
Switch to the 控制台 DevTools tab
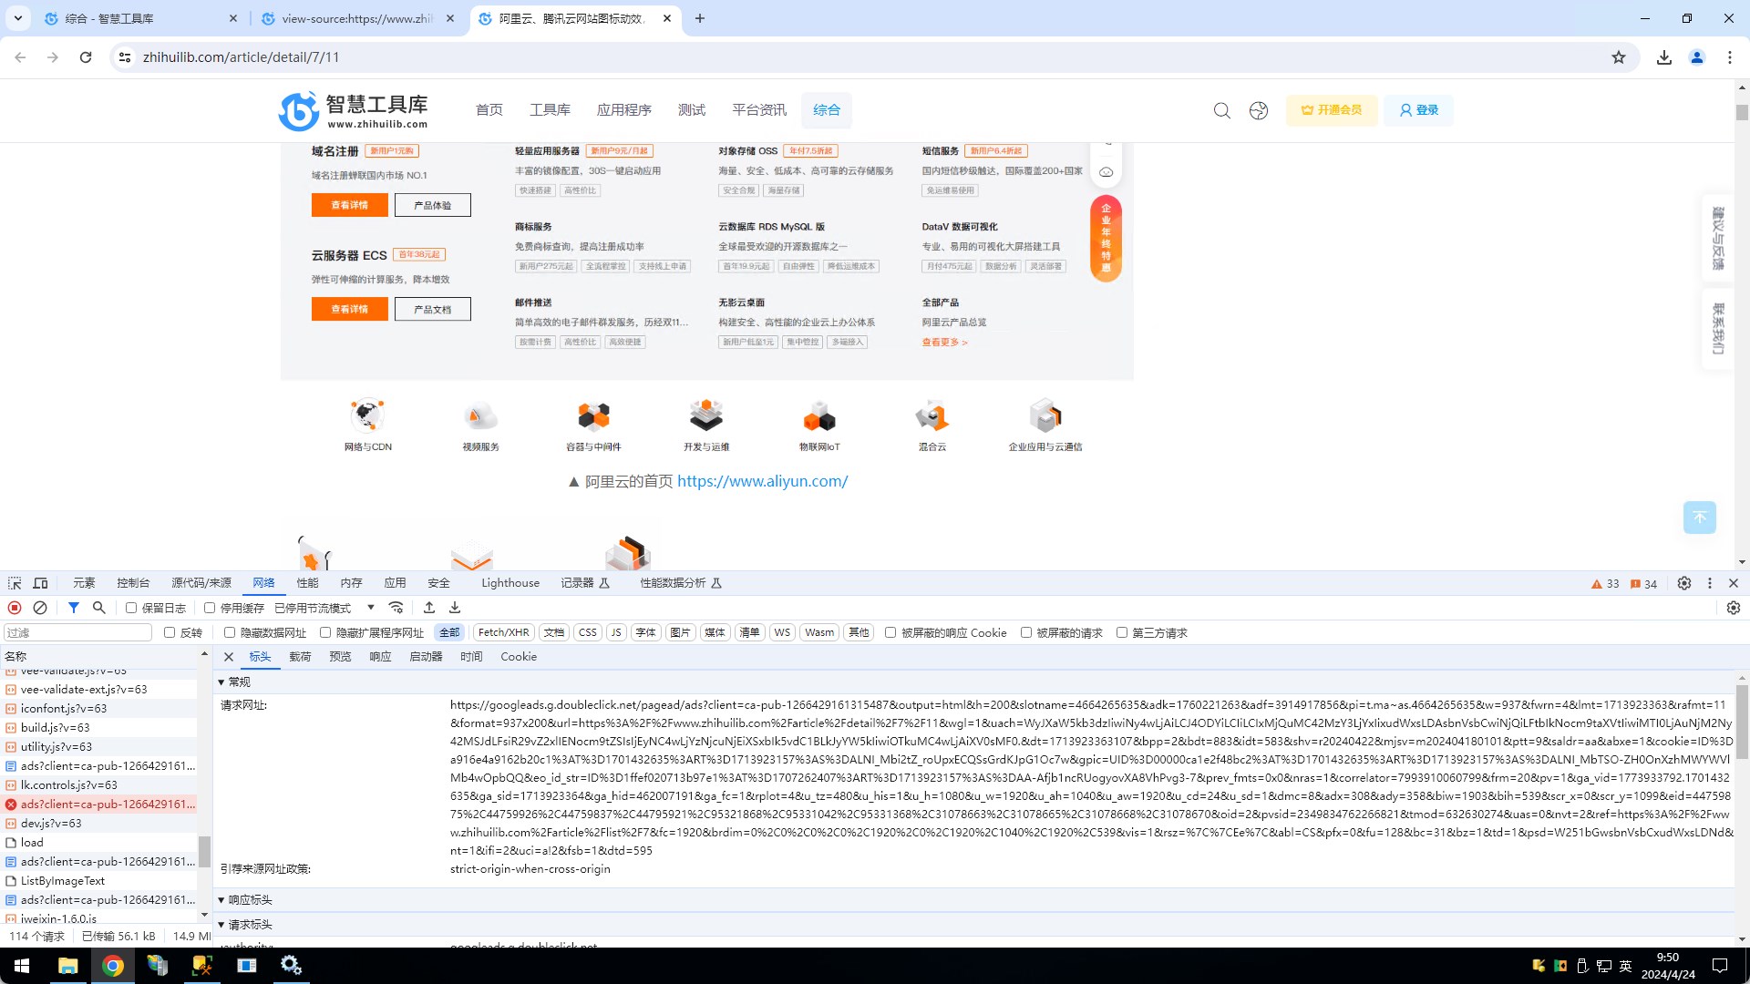point(133,583)
